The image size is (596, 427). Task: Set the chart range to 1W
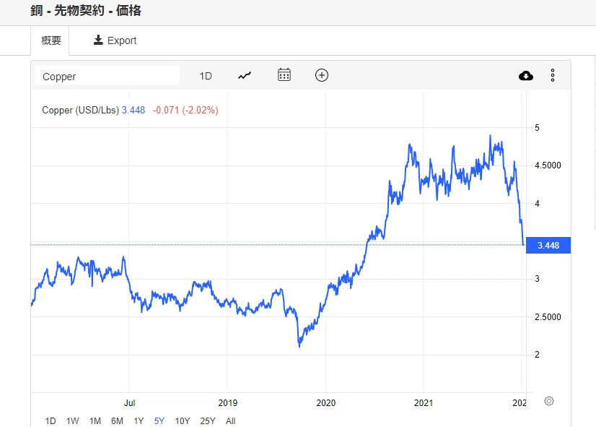(72, 421)
